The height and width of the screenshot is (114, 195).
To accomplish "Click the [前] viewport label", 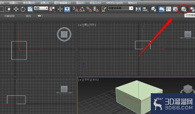I will click(86, 25).
